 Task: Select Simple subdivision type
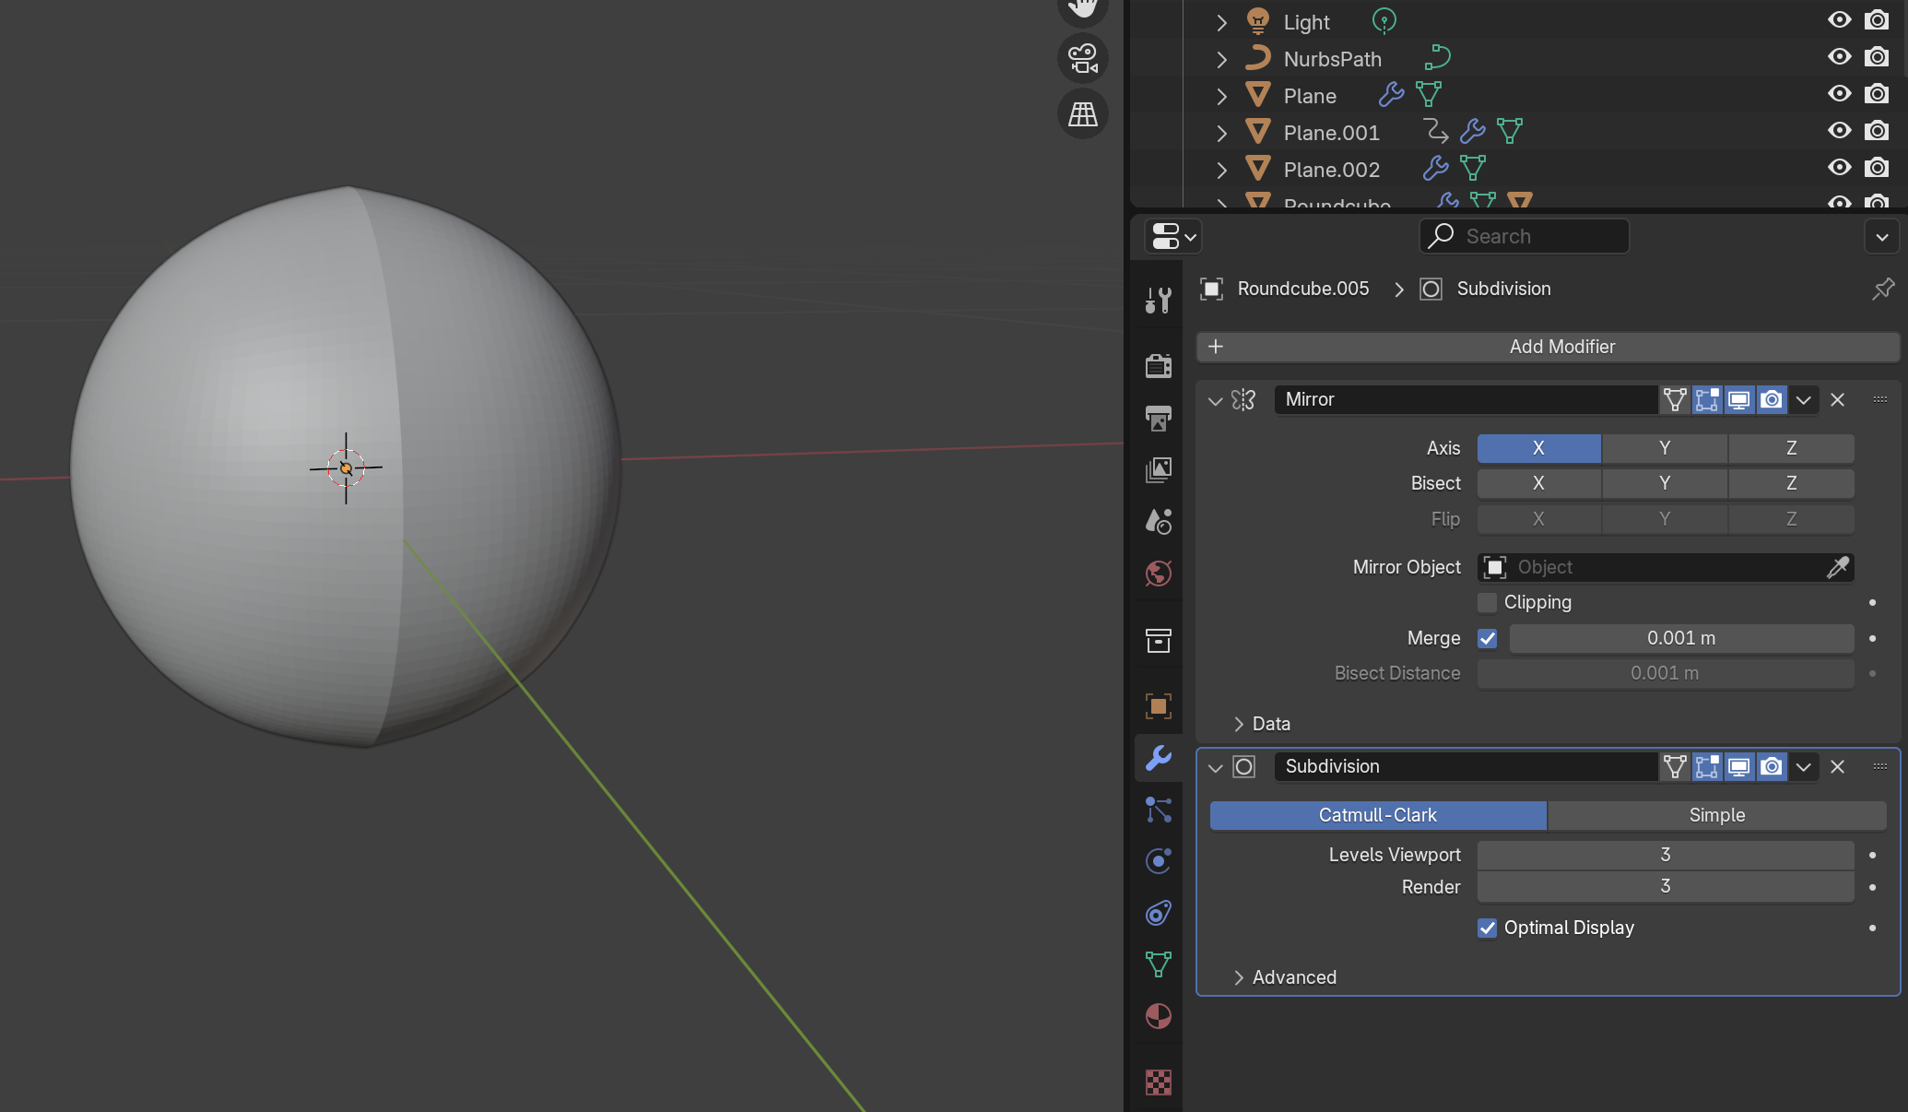tap(1716, 815)
